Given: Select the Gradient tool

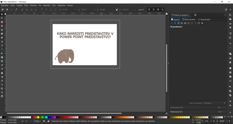Looking at the screenshot, I should [2, 57].
